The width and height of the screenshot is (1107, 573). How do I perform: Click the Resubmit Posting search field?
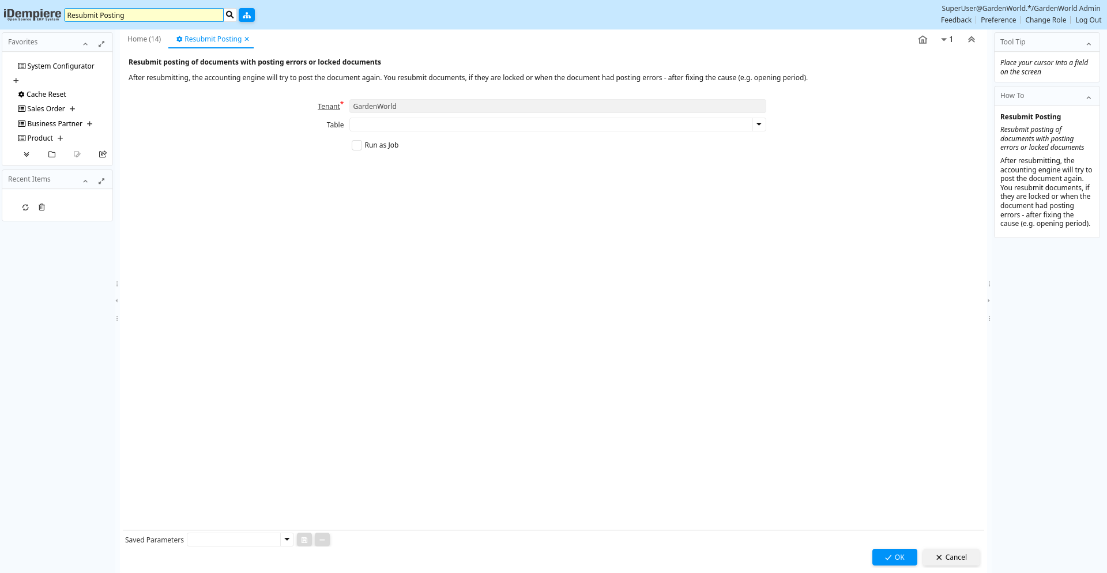[x=143, y=15]
